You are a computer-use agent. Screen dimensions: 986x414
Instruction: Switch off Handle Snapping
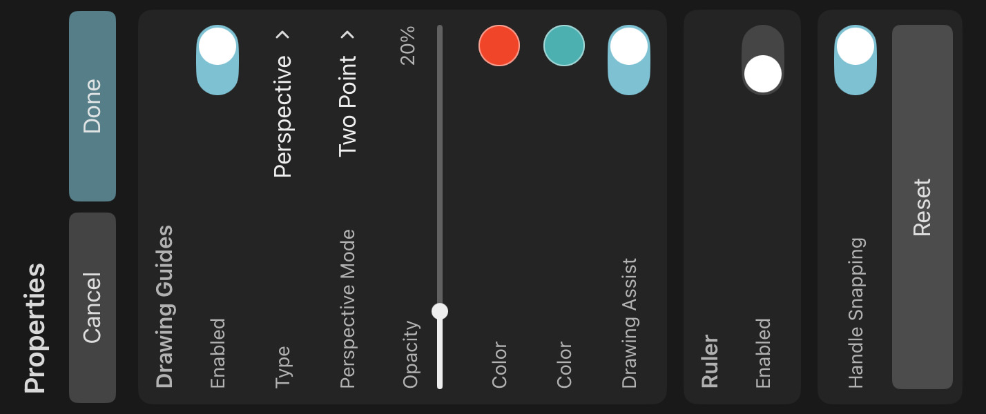pos(855,60)
